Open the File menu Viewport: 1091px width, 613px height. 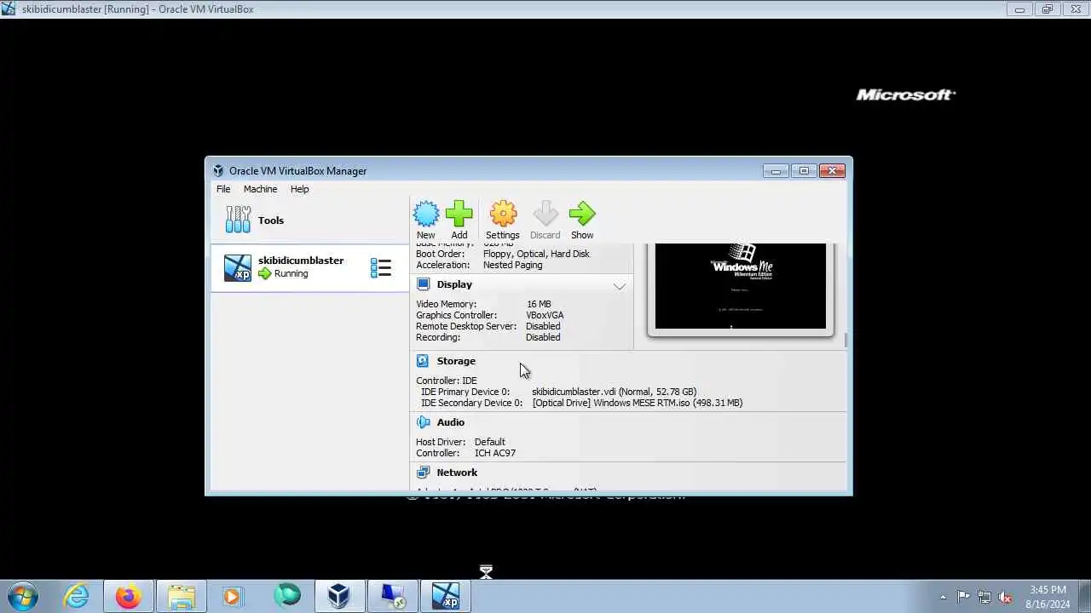click(x=223, y=189)
